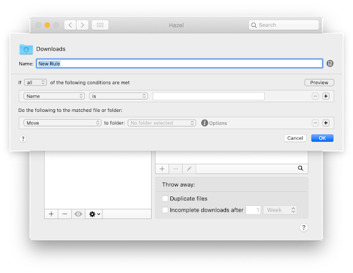353x273 pixels.
Task: Click the notes icon beside rule name field
Action: (330, 64)
